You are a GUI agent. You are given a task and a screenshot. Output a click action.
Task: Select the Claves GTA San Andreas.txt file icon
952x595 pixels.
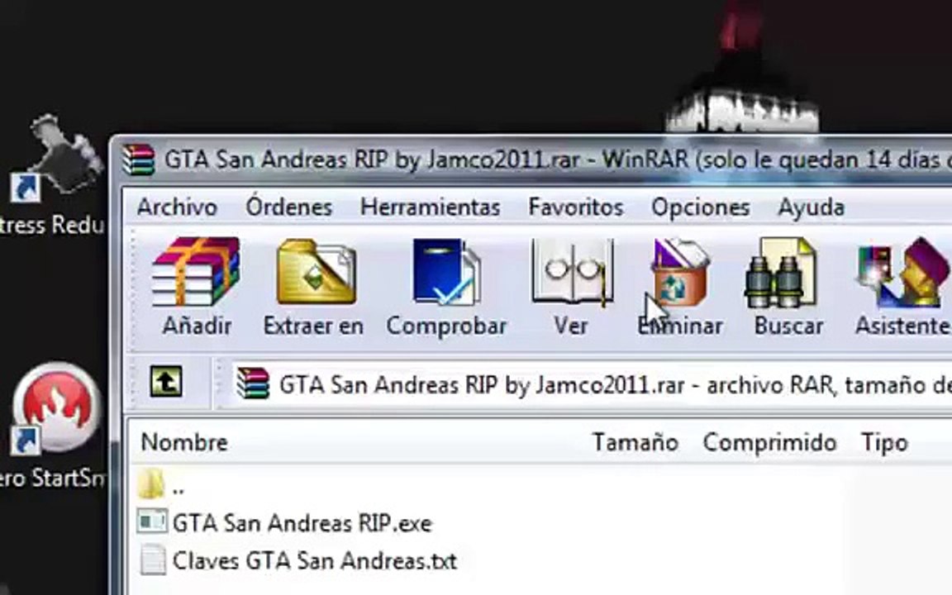(152, 559)
